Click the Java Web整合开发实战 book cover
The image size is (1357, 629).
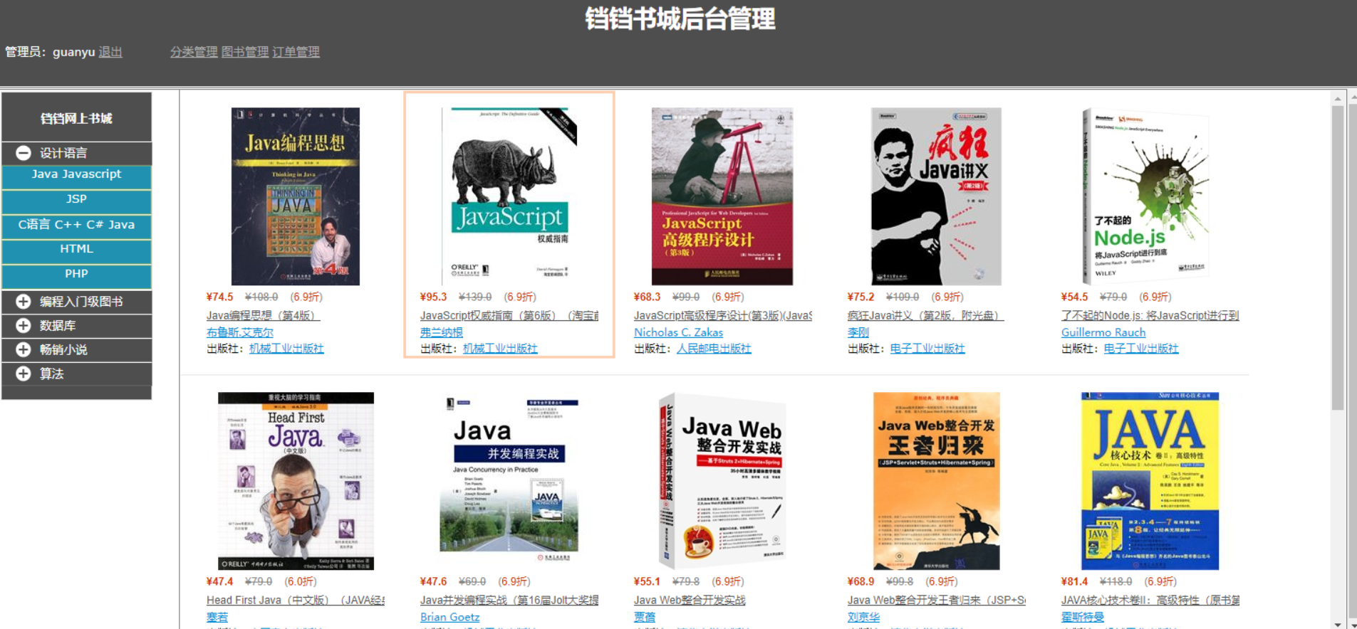pos(722,481)
